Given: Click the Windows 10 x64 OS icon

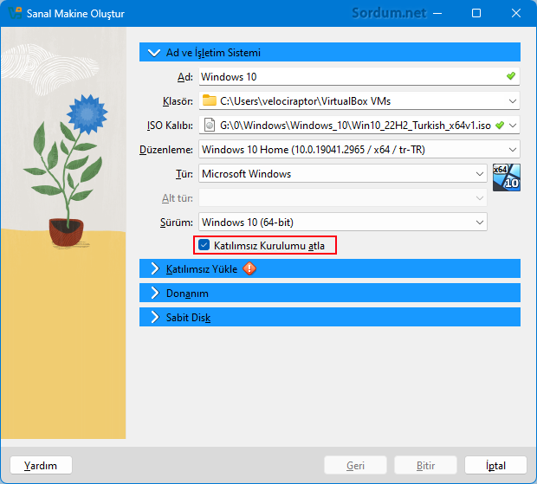Looking at the screenshot, I should pos(507,177).
